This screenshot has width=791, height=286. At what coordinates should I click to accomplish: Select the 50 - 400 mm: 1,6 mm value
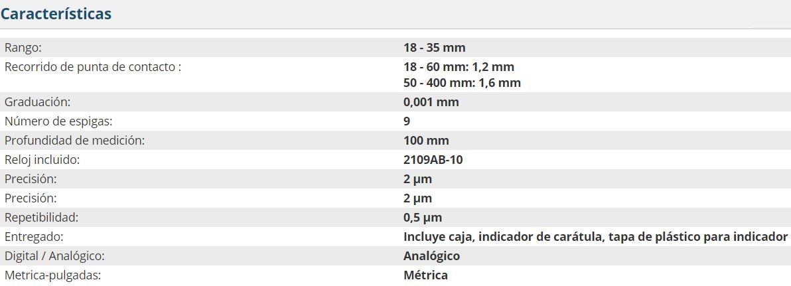[x=462, y=83]
